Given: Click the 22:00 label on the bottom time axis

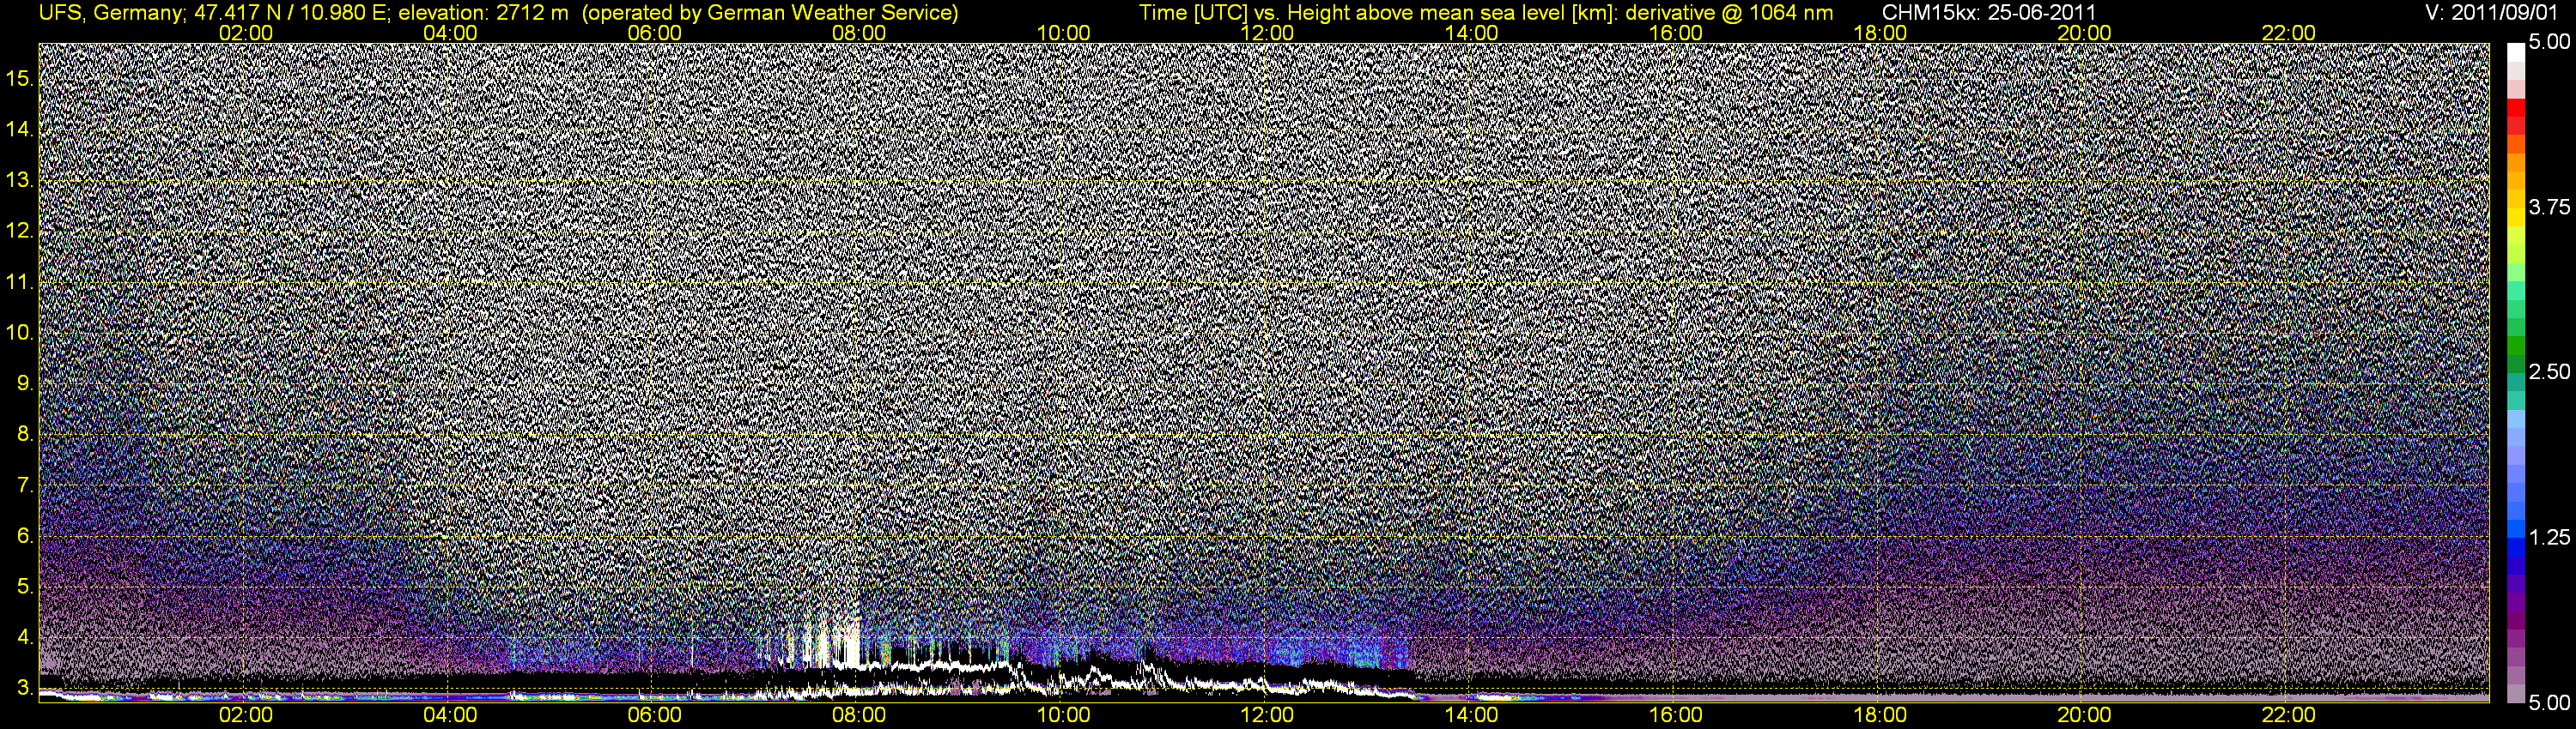Looking at the screenshot, I should point(2289,715).
